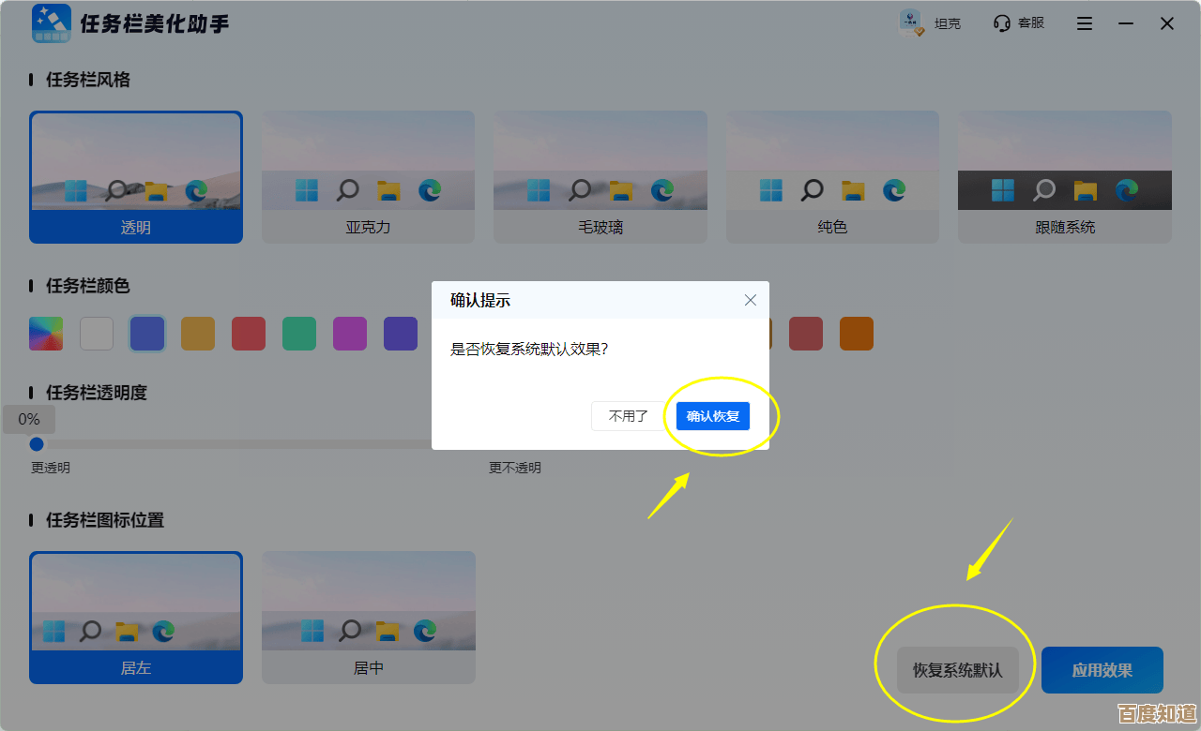
Task: Close the 确认提示 dialog with X
Action: coord(751,300)
